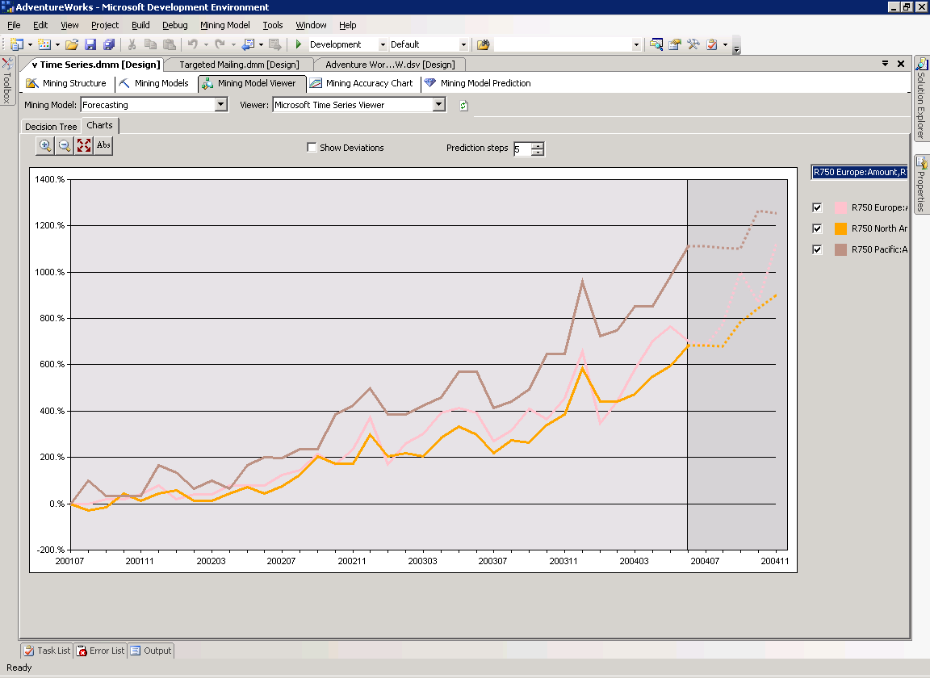
Task: Click the Open File folder icon
Action: point(72,44)
